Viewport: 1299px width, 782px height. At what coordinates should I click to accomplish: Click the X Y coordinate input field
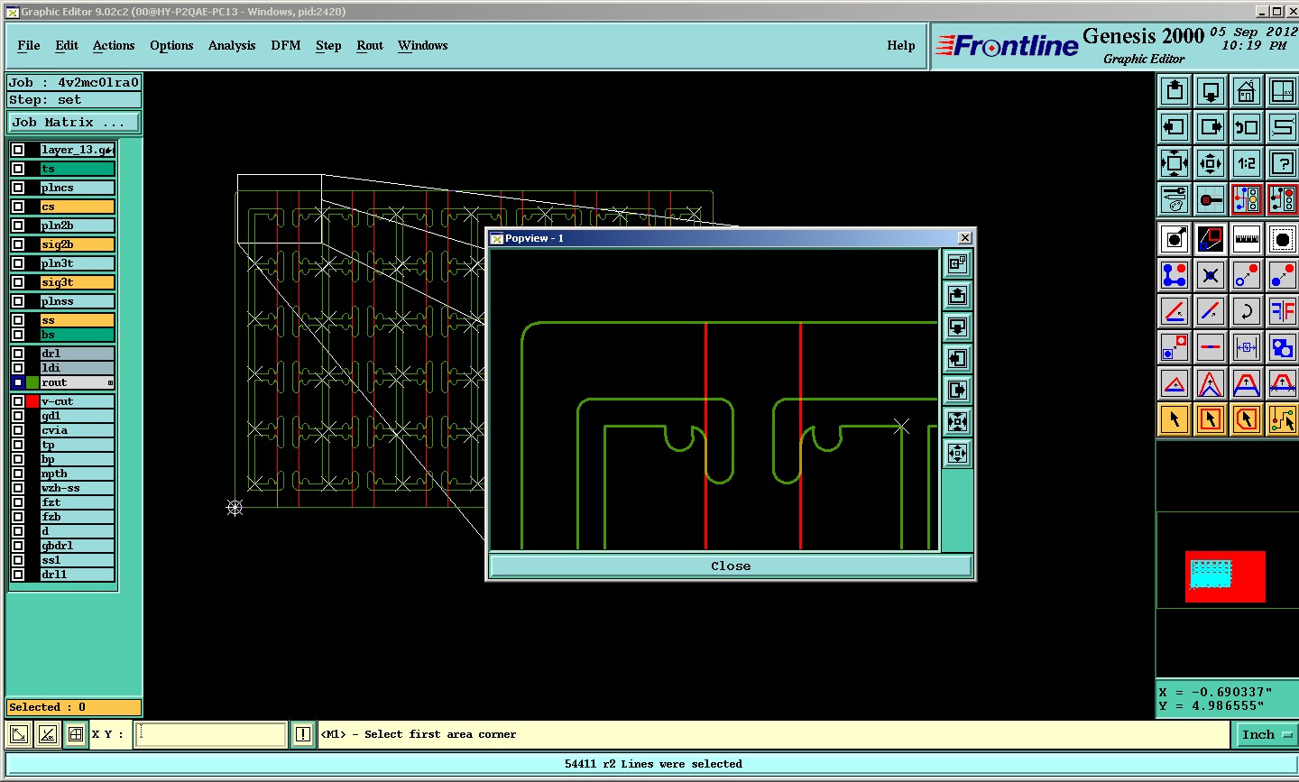(210, 735)
